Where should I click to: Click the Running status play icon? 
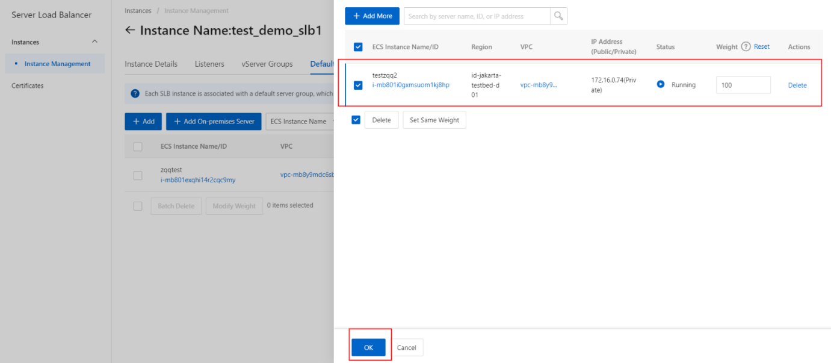(661, 85)
